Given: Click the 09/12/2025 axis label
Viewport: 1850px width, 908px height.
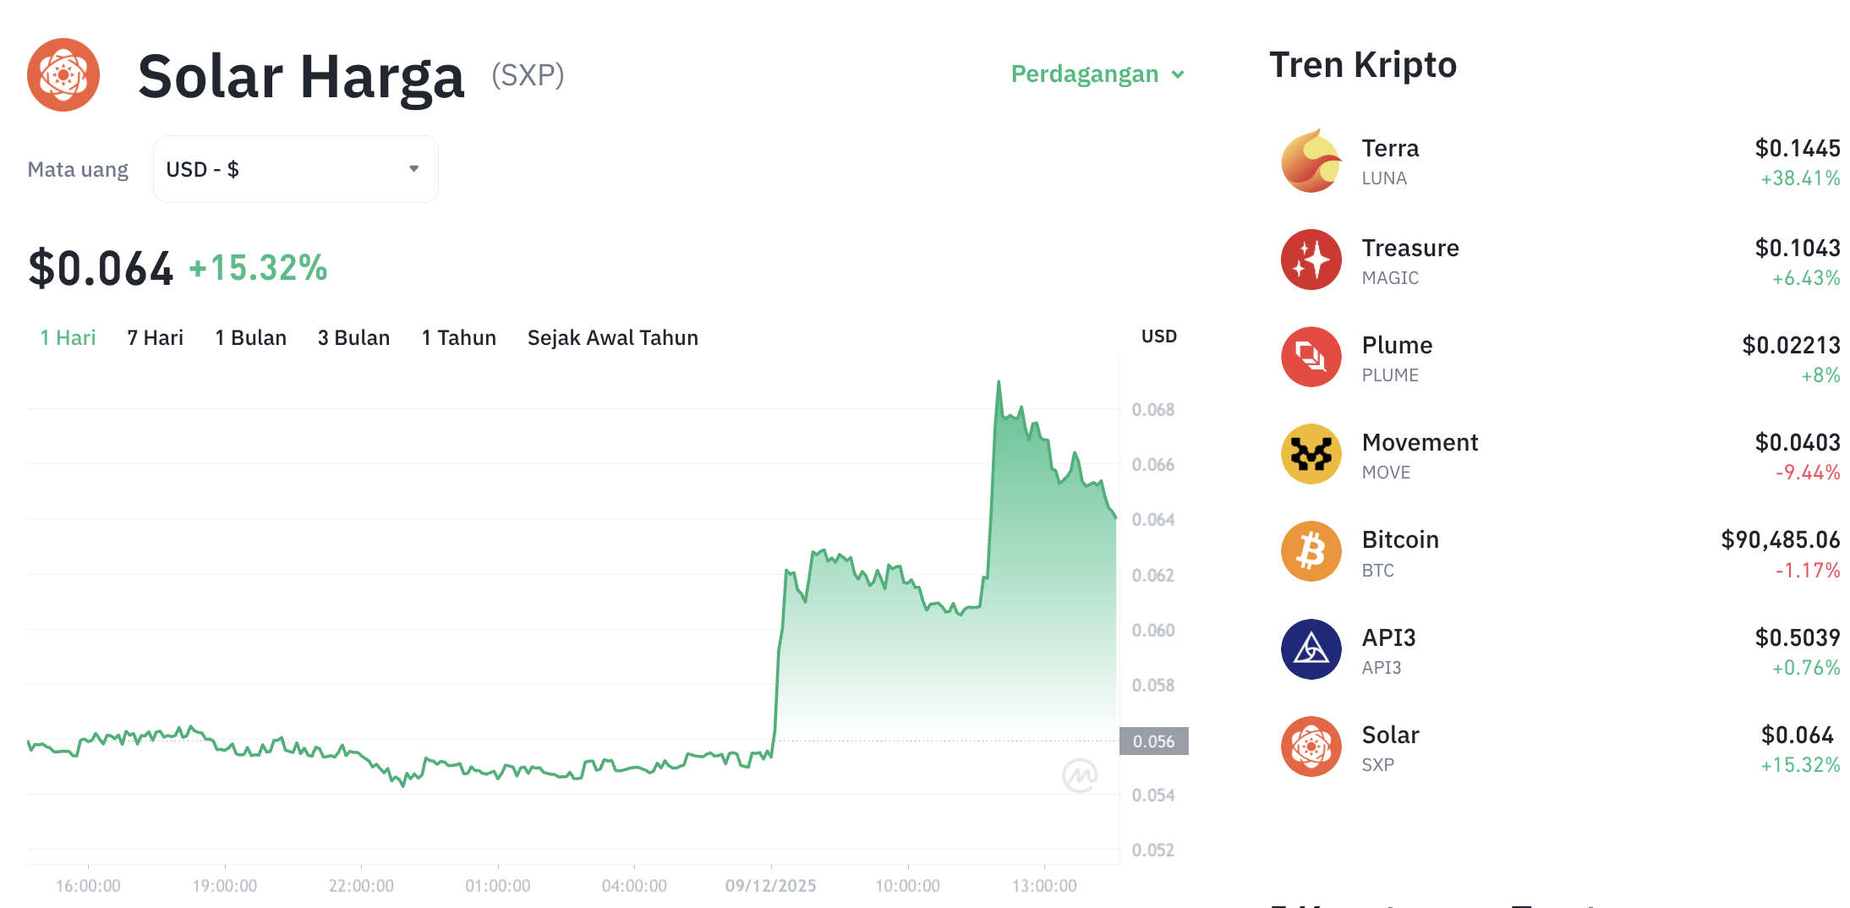Looking at the screenshot, I should (770, 885).
